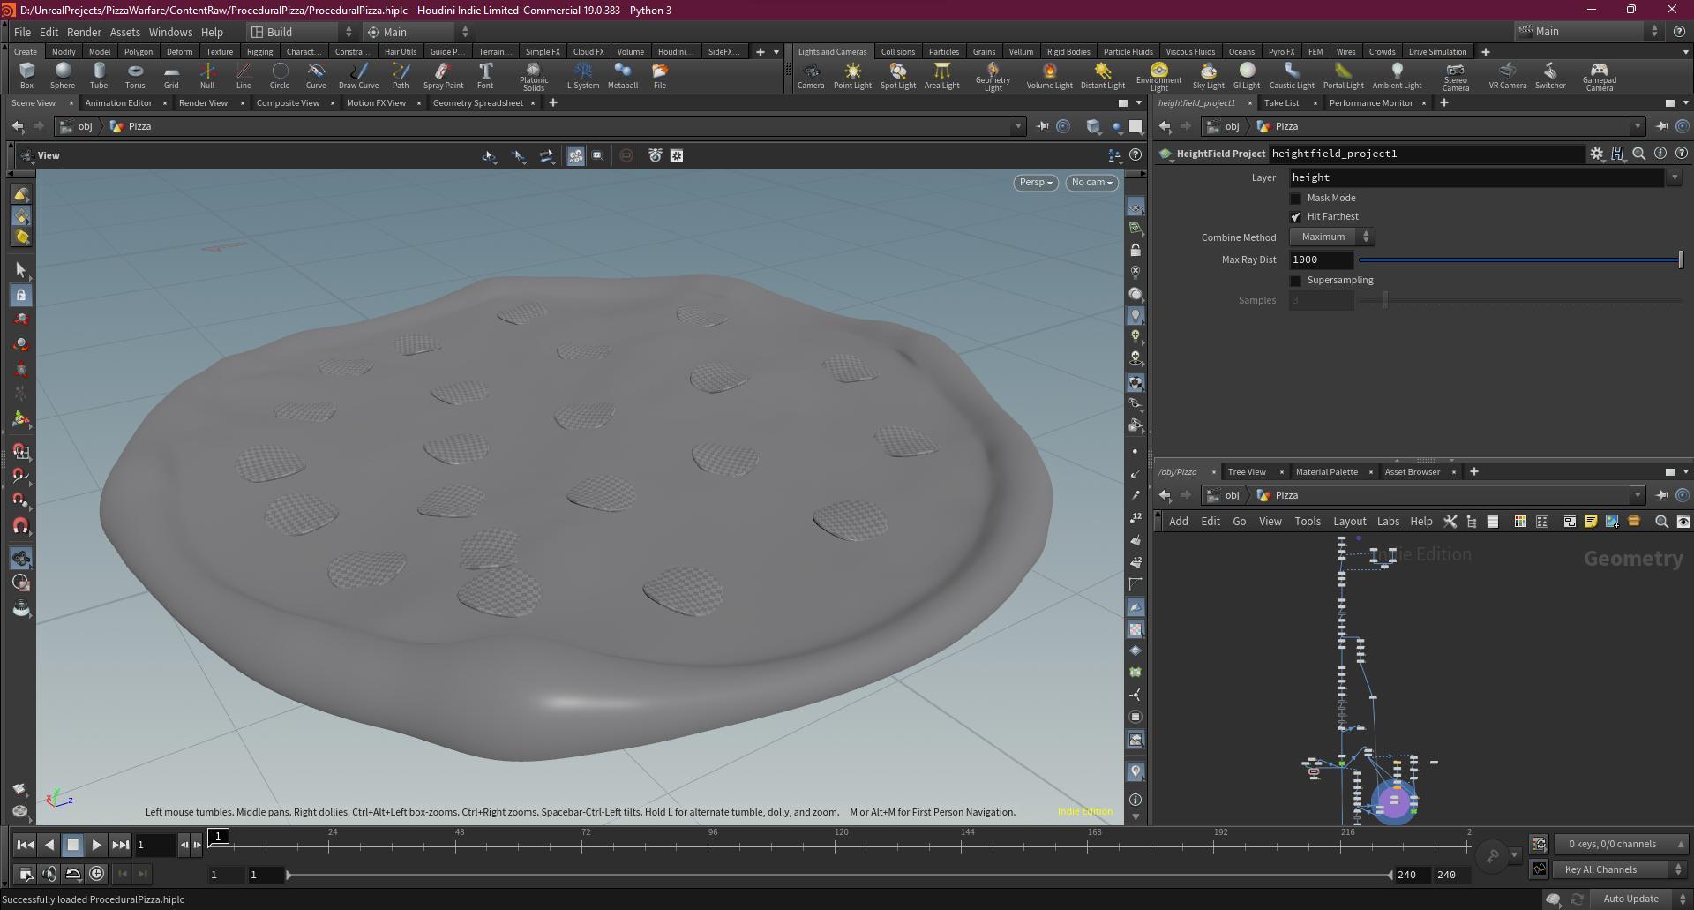
Task: Open the Persp viewport dropdown
Action: tap(1036, 183)
